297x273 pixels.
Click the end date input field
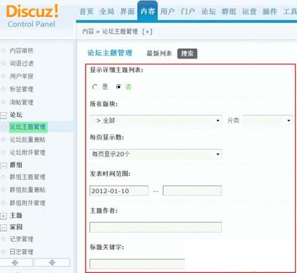click(192, 190)
